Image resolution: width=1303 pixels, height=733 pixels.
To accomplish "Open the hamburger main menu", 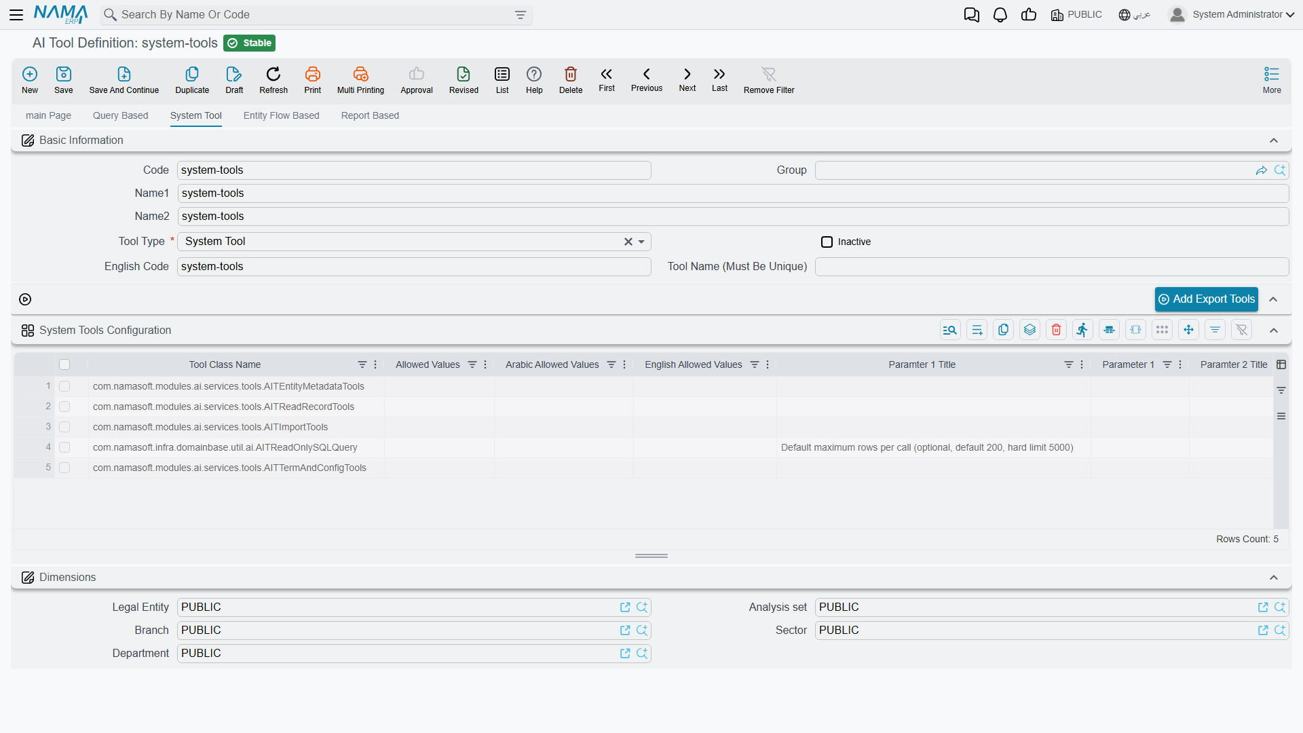I will 16,15.
